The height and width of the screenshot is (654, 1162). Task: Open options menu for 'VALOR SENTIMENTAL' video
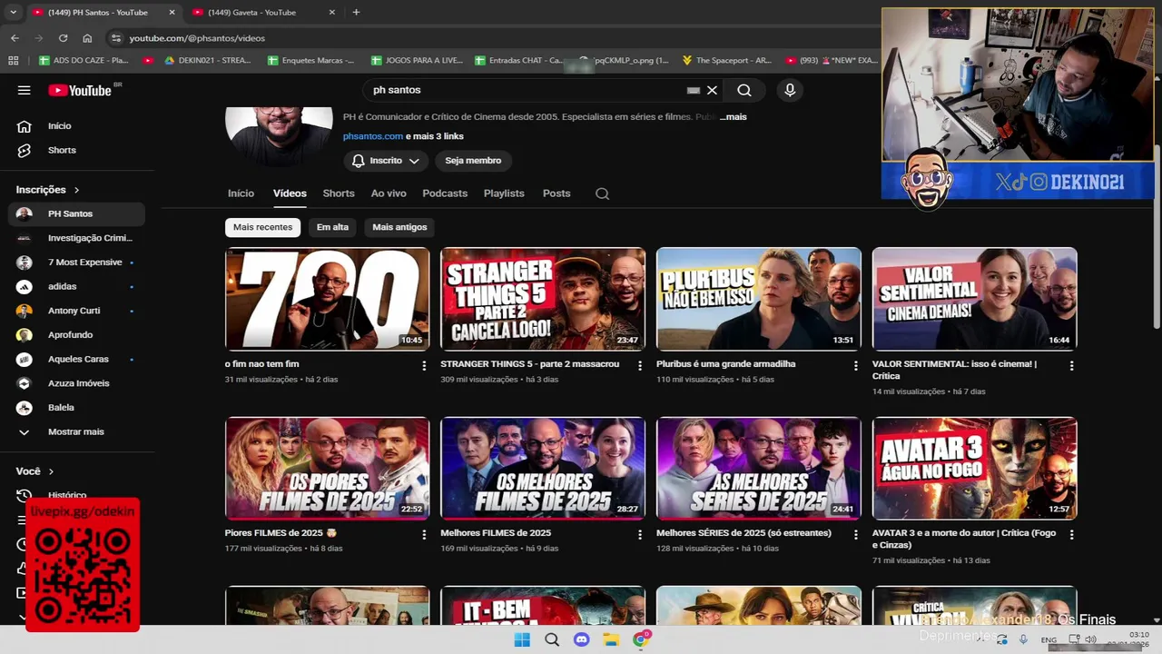pos(1071,365)
